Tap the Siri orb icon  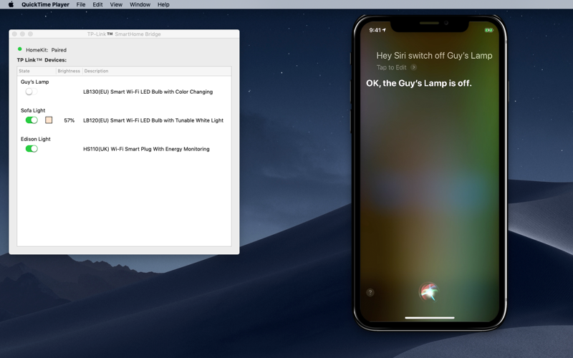(x=429, y=292)
